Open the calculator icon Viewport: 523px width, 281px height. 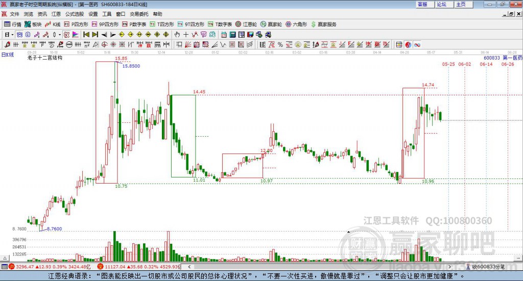(232, 35)
